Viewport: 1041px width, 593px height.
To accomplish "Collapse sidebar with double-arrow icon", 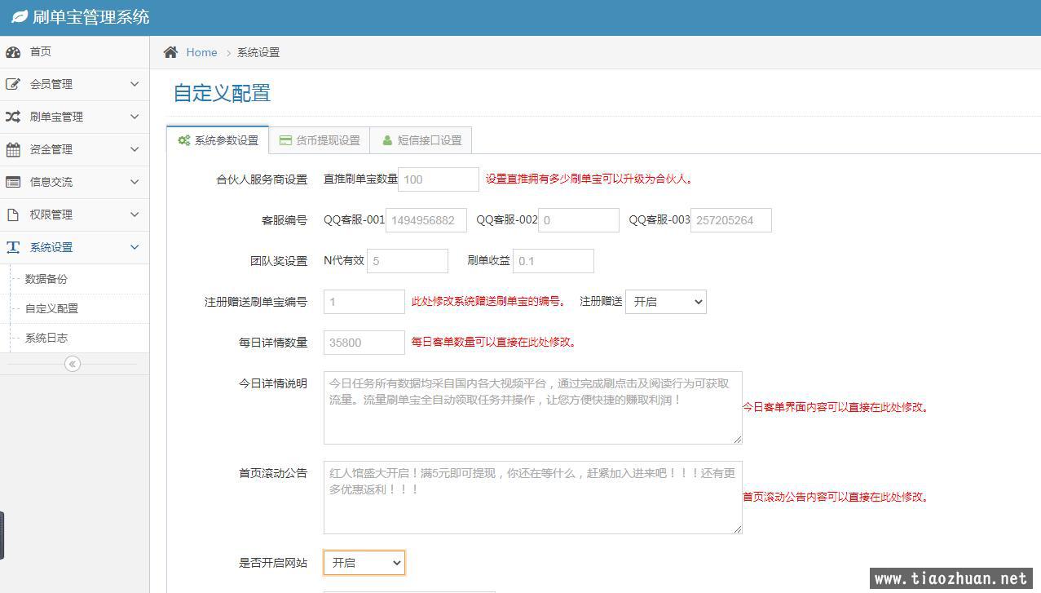I will tap(73, 364).
